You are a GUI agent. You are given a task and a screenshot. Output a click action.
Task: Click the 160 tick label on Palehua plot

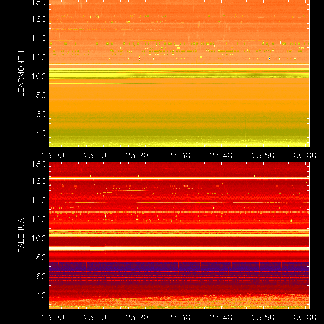click(x=38, y=181)
